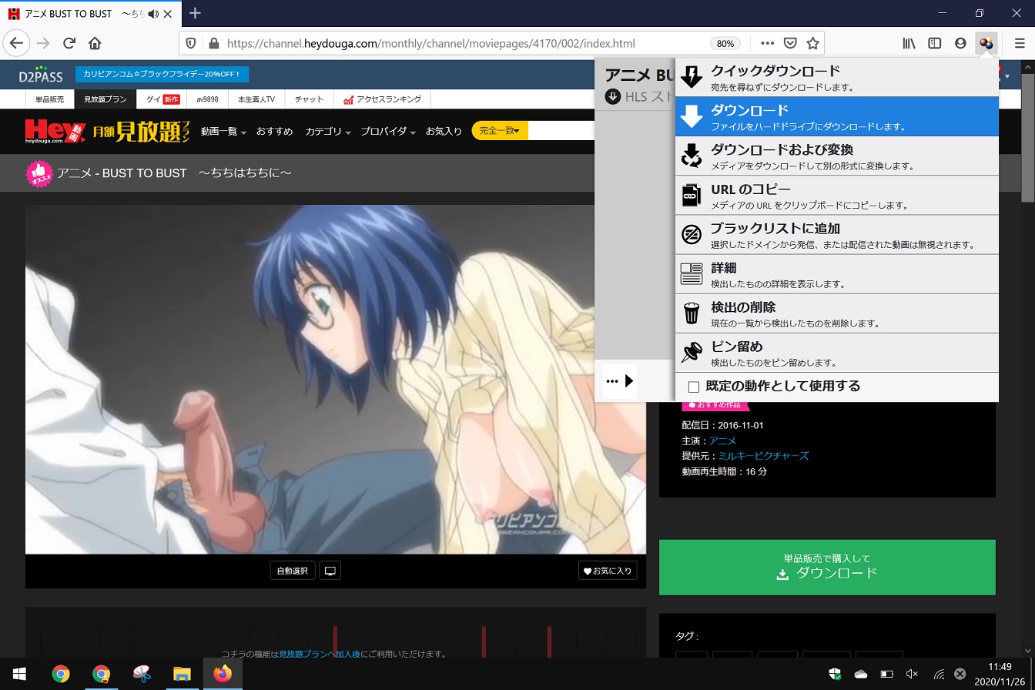
Task: Choose ダウンロードおよび変換 option
Action: click(837, 156)
